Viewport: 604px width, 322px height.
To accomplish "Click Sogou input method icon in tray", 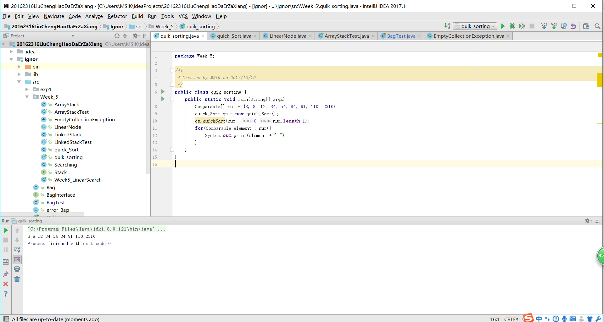I will point(529,318).
